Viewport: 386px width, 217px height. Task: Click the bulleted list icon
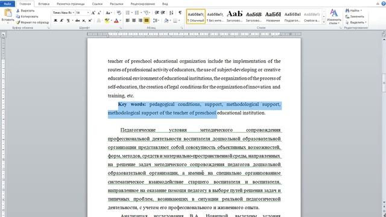127,13
